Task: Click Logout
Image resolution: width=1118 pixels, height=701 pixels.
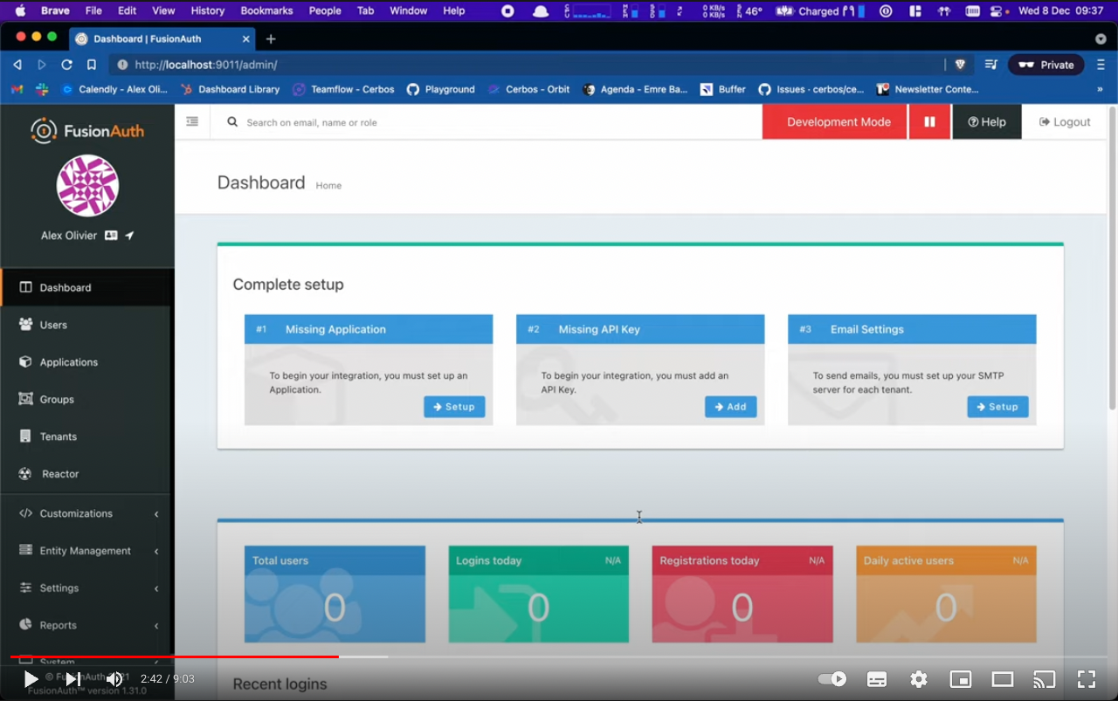Action: click(1065, 122)
